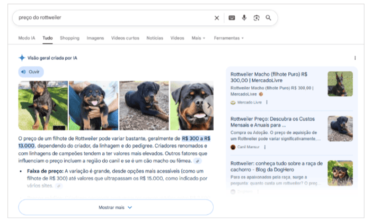The width and height of the screenshot is (371, 222).
Task: Open link icon after 'macho ou fêmea'
Action: (x=197, y=161)
